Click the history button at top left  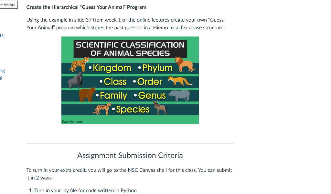pos(8,4)
